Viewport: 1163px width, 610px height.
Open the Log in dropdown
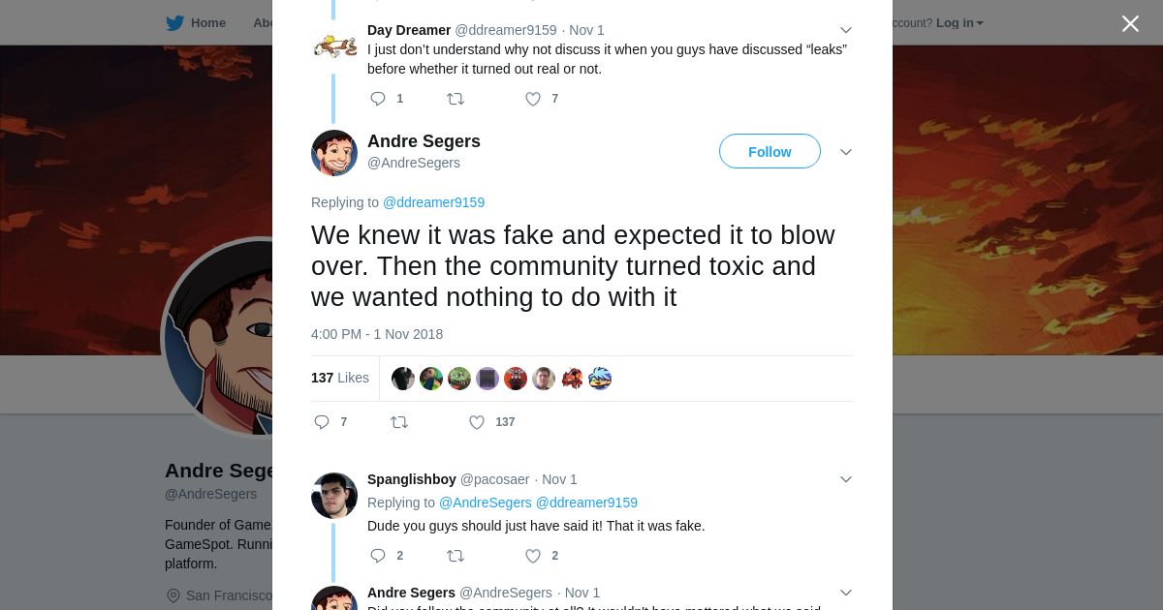959,23
